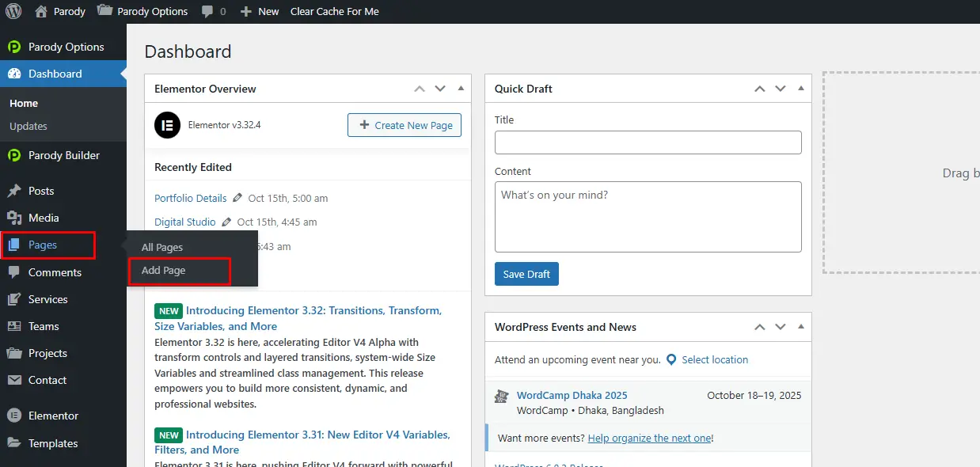Click the Pages icon in sidebar

click(x=14, y=245)
